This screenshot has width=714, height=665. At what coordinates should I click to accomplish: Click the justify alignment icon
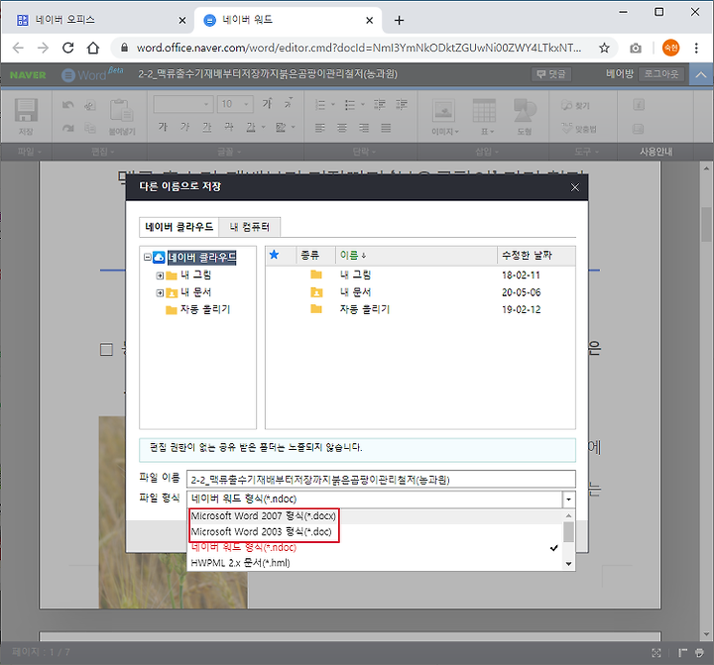(x=386, y=128)
